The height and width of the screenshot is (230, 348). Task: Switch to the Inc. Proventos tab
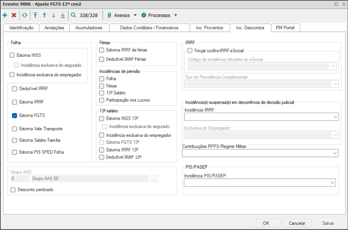click(x=210, y=28)
